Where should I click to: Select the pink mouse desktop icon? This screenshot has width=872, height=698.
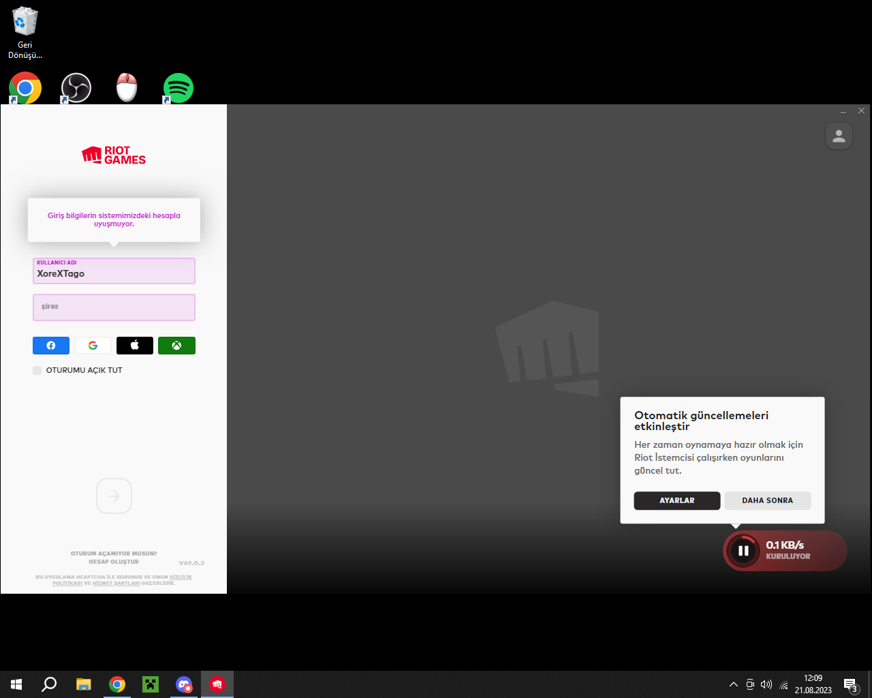point(127,88)
